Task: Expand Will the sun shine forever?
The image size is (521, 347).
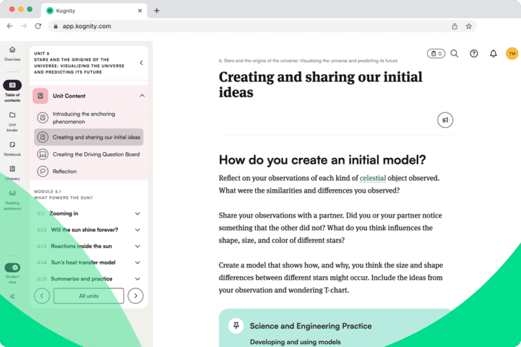Action: click(137, 230)
